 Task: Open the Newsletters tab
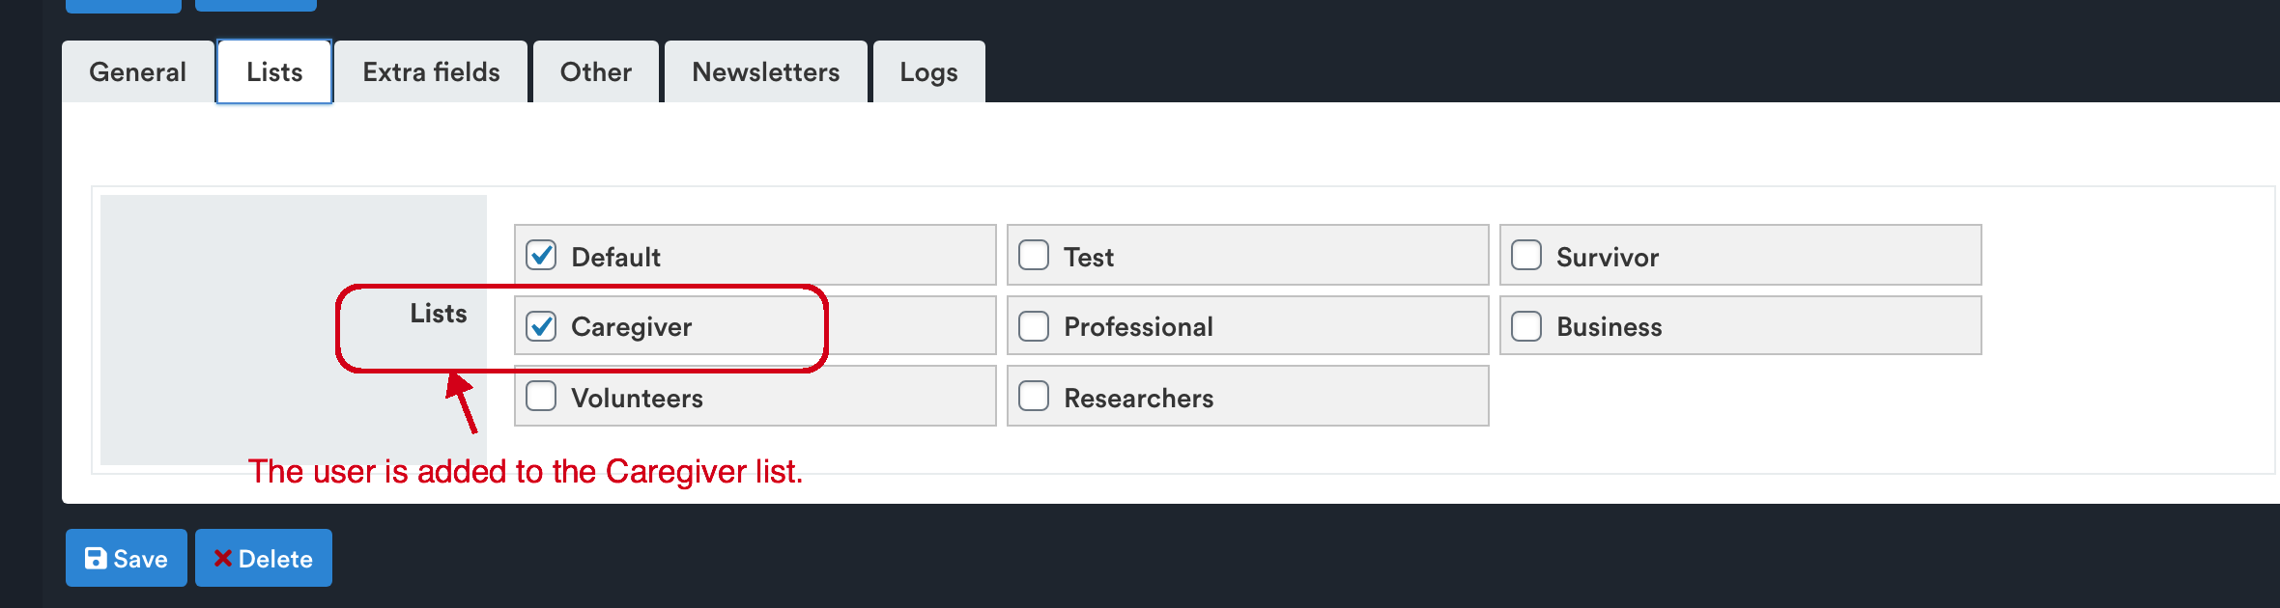pos(766,71)
